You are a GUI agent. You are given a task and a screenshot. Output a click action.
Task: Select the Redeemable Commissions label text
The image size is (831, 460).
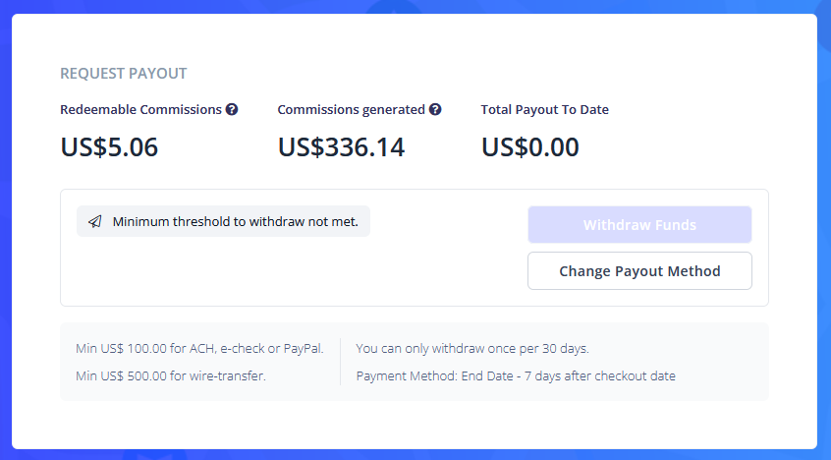(141, 109)
